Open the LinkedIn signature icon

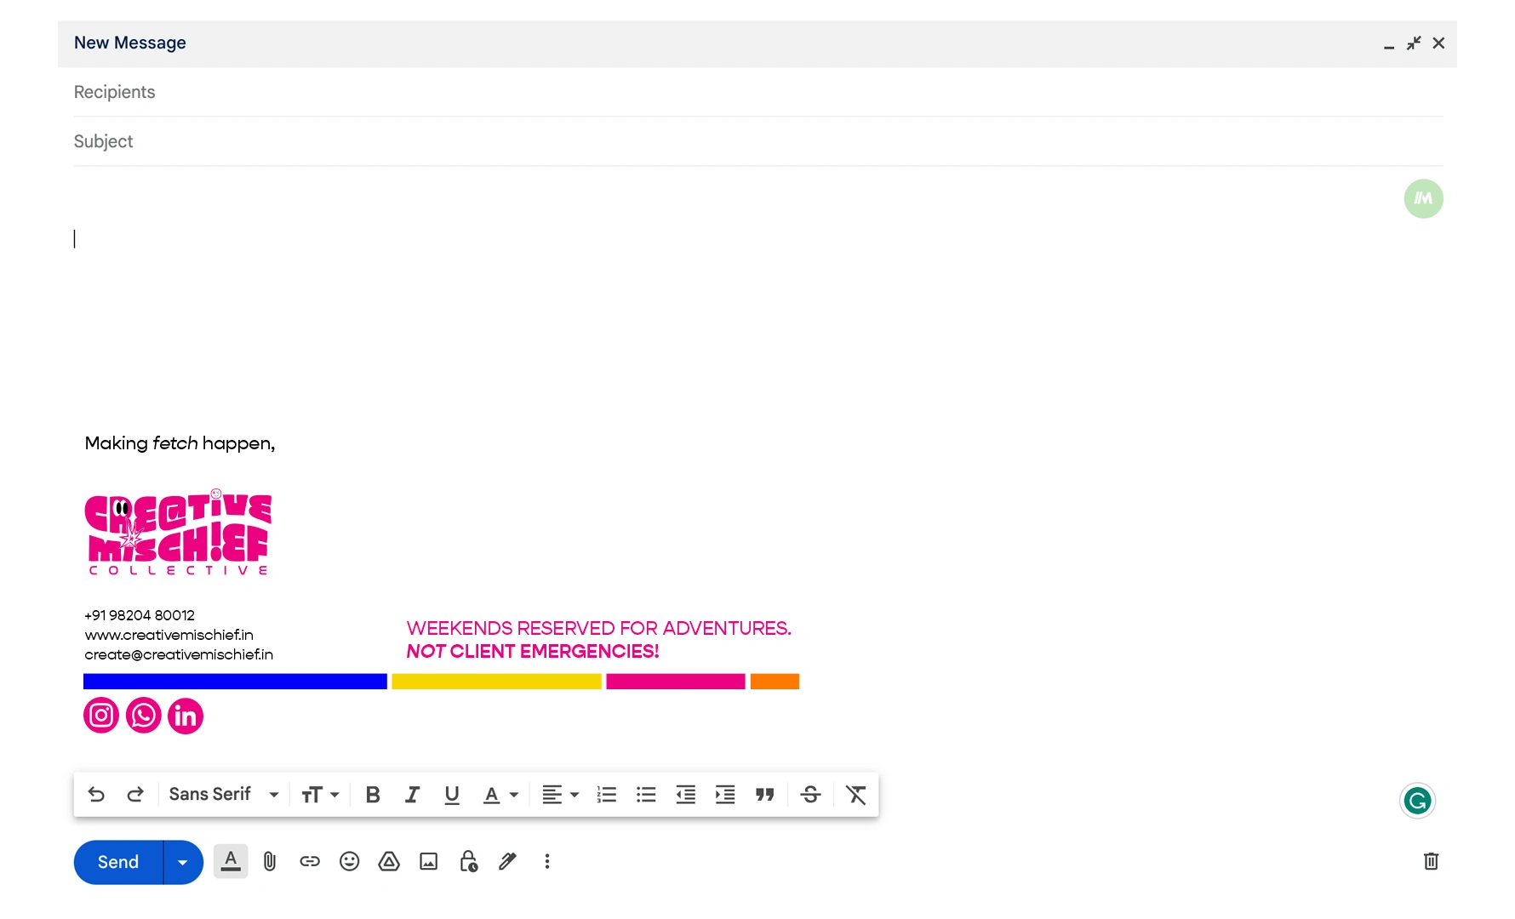click(186, 716)
